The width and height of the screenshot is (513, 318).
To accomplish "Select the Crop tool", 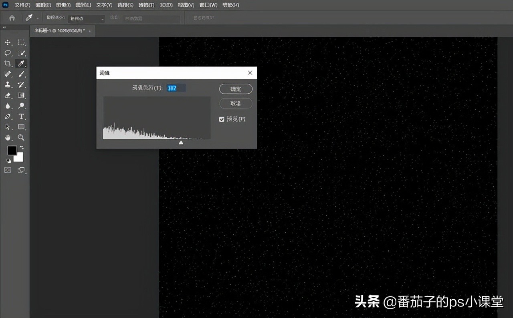I will point(8,63).
